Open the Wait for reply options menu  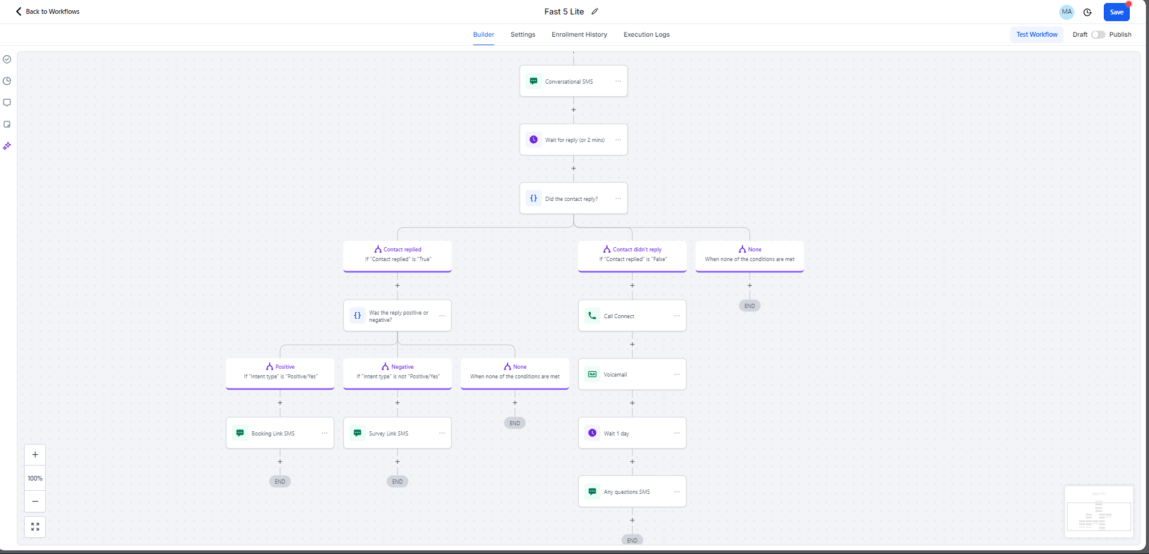tap(618, 140)
